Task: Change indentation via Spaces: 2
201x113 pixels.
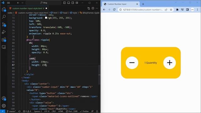Action: pyautogui.click(x=38, y=111)
